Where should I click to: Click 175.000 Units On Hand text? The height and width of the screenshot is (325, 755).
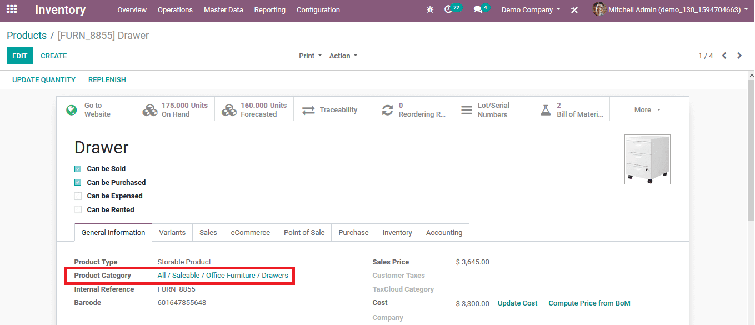[x=184, y=110]
